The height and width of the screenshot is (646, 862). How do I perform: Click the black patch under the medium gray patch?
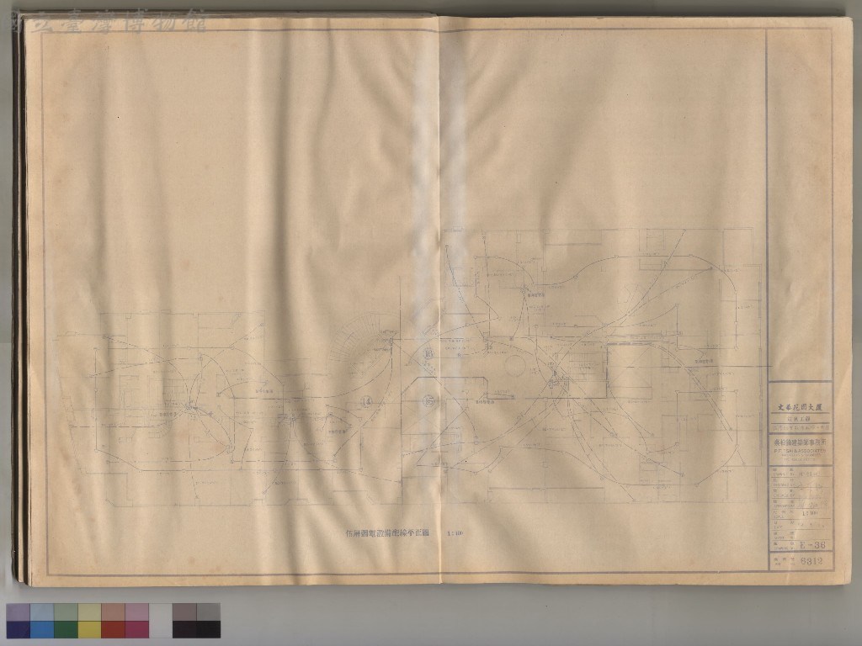tap(209, 629)
